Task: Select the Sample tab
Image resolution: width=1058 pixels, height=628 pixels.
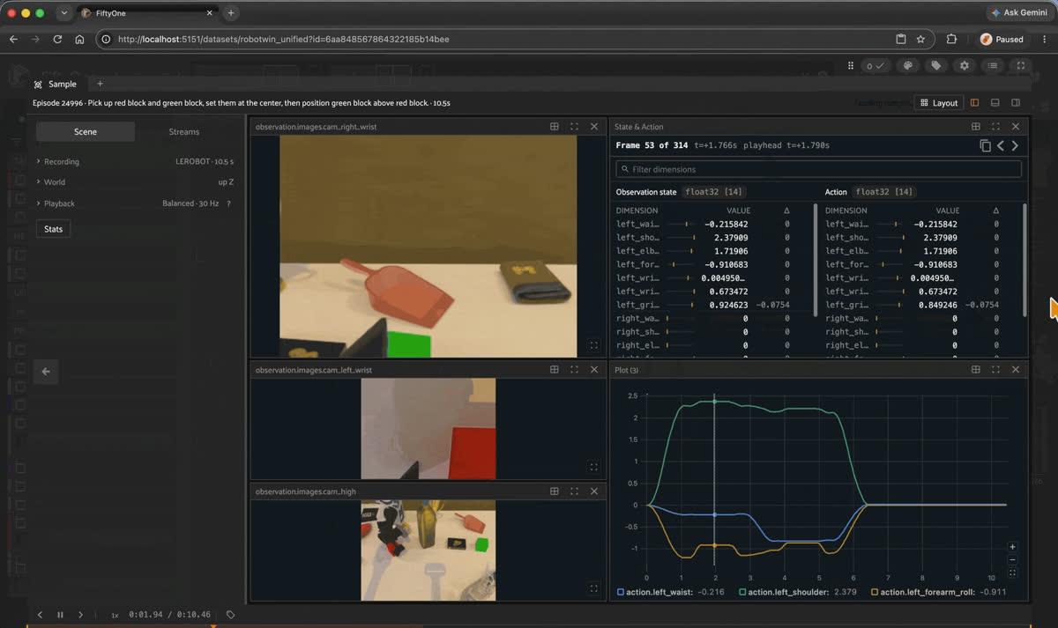Action: click(56, 84)
